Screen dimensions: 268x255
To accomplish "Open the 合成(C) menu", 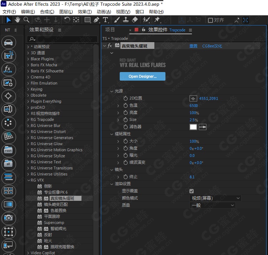I will click(x=47, y=12).
